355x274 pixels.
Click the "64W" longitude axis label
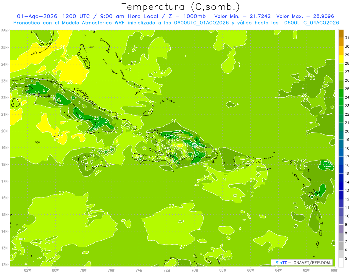(278, 270)
